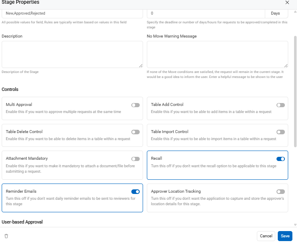Switch on Table Import Control
Screen dimensions: 297x244
281,132
